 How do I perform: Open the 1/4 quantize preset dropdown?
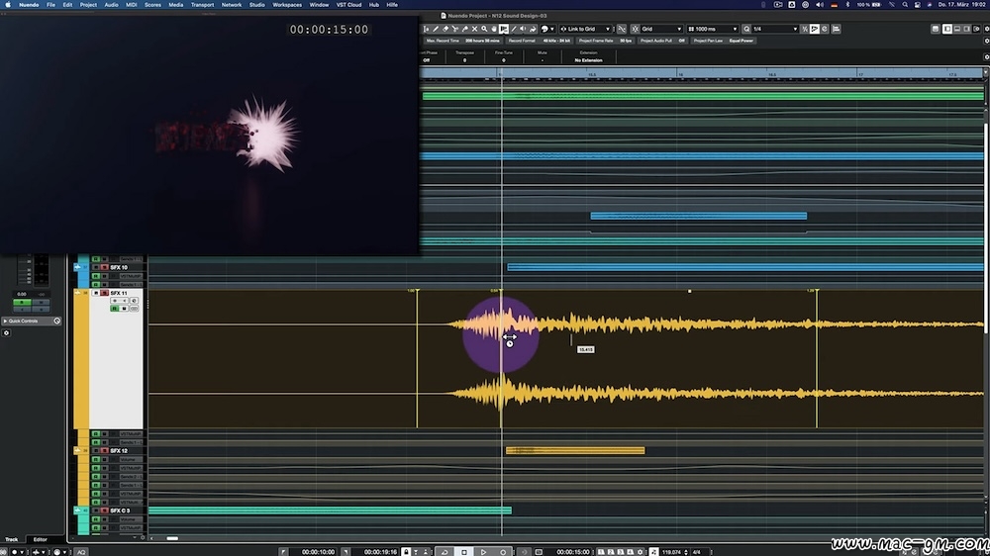coord(775,29)
